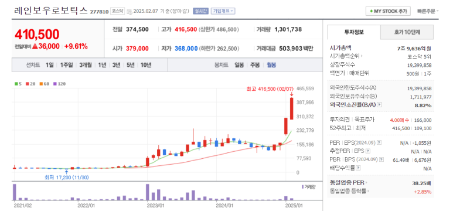The width and height of the screenshot is (453, 211).
Task: Click the 전일 value 374,500
Action: click(137, 29)
